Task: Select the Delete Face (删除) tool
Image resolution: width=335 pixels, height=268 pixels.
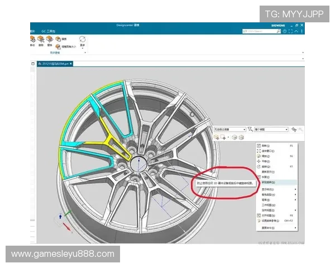Action: point(41,40)
